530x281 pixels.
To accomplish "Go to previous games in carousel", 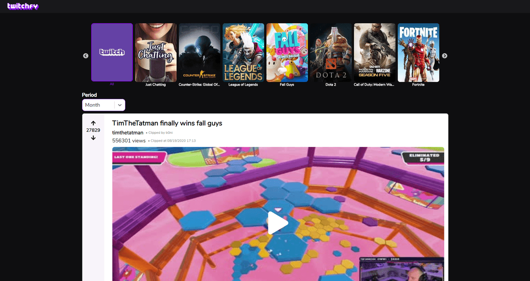I will tap(86, 56).
